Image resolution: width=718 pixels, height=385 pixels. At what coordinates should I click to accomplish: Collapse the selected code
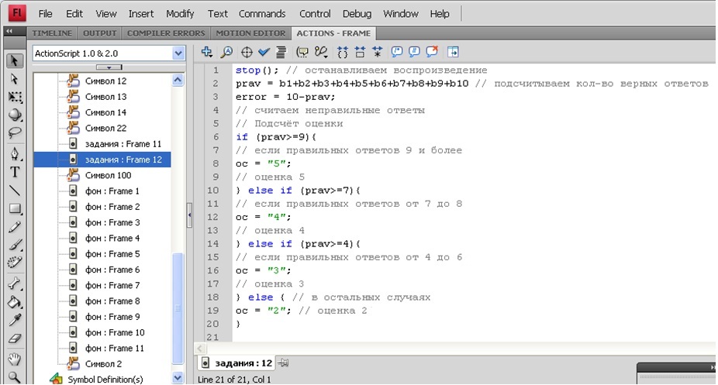[x=360, y=52]
